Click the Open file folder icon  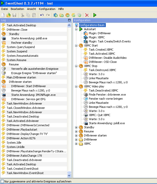pyautogui.click(x=9, y=15)
